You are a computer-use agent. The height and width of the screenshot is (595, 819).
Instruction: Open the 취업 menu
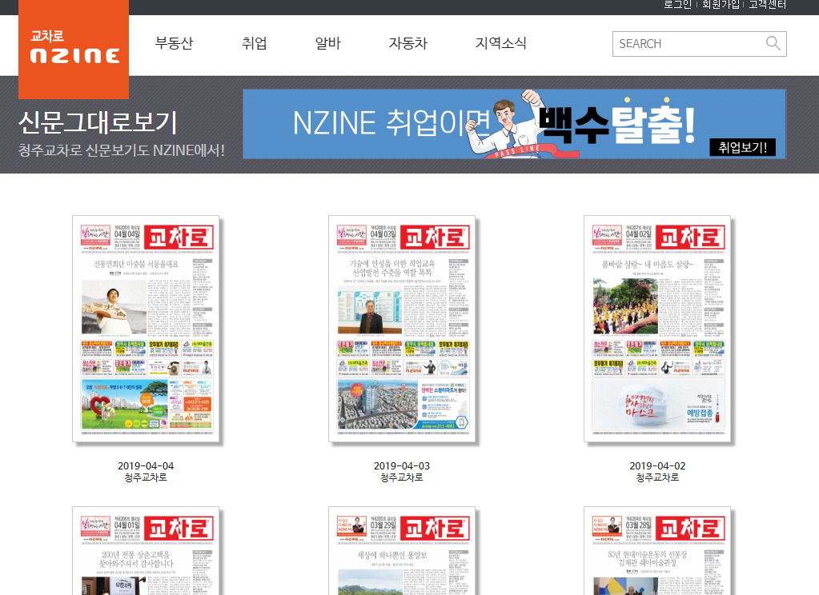pyautogui.click(x=255, y=43)
